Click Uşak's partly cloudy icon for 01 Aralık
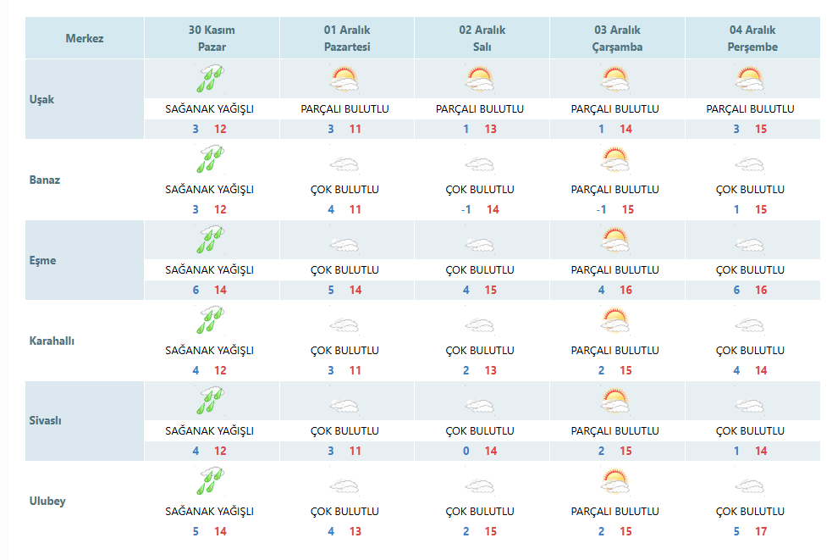This screenshot has width=832, height=560. coord(344,79)
